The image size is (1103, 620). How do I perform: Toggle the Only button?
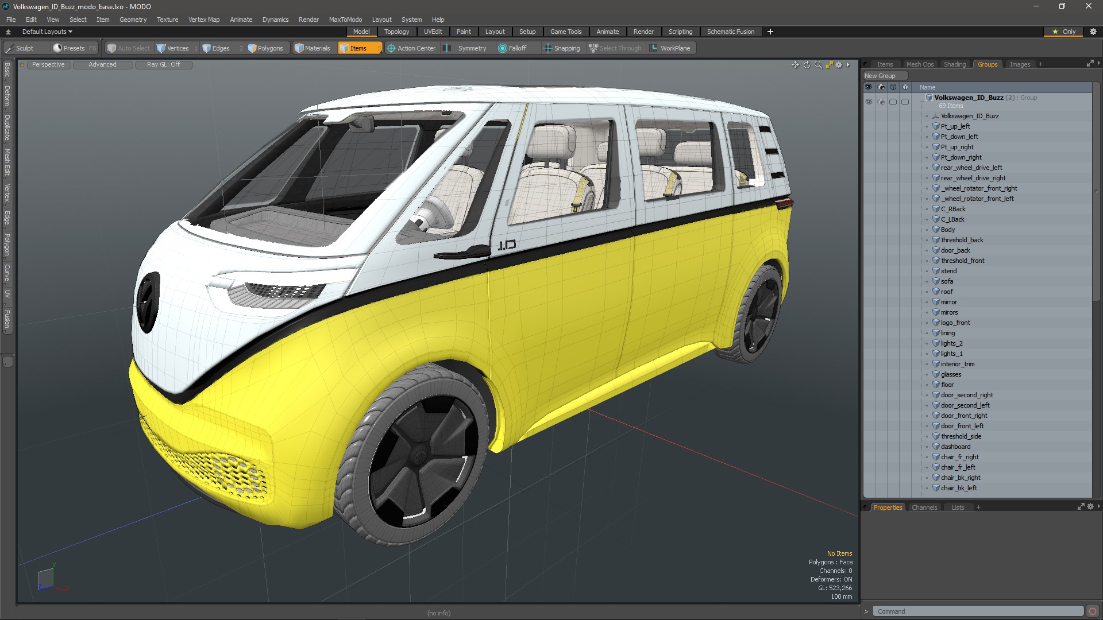tap(1064, 32)
